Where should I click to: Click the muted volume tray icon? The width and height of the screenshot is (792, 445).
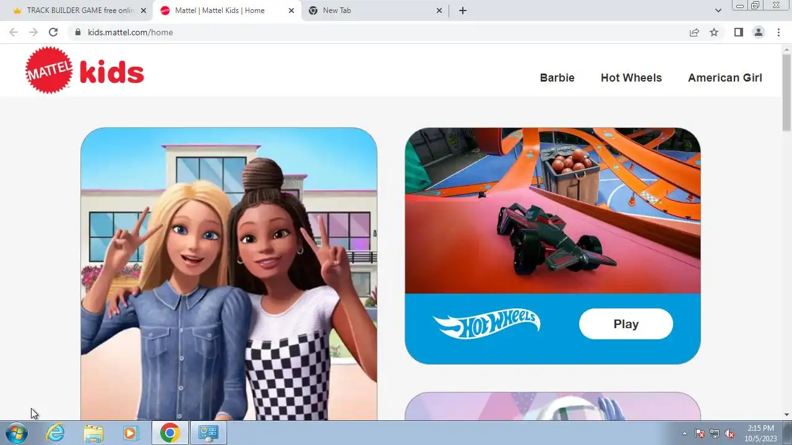coord(730,433)
